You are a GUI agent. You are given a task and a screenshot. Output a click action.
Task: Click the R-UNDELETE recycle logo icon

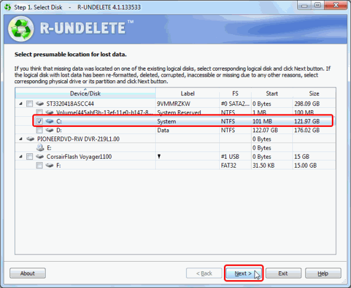point(21,29)
